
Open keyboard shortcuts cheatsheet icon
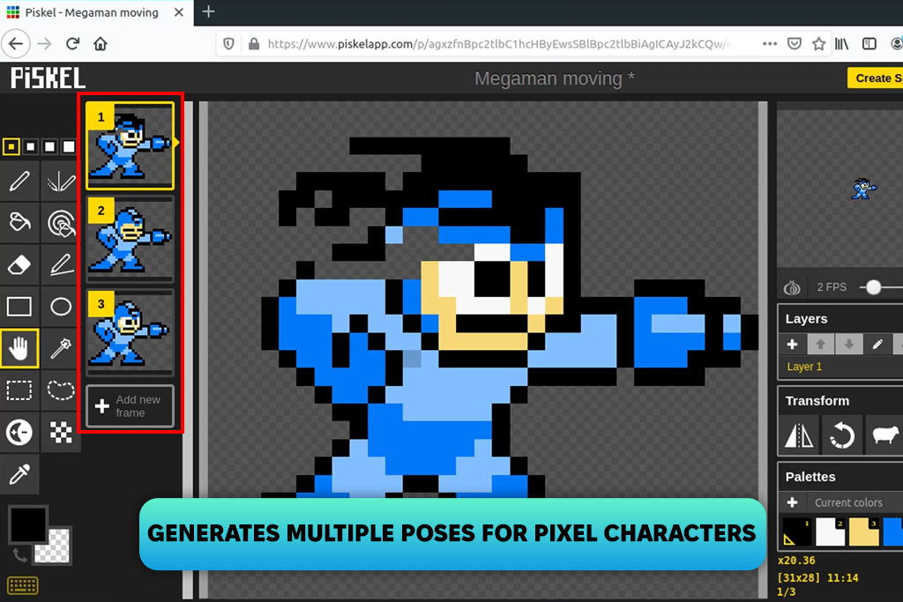click(x=22, y=586)
